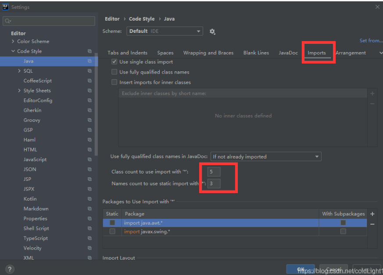The height and width of the screenshot is (275, 383).
Task: Click the scheme settings gear icon
Action: pyautogui.click(x=212, y=32)
